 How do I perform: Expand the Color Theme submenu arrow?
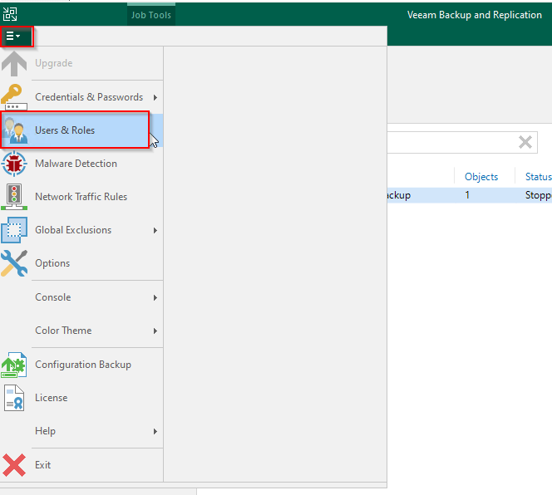coord(155,331)
